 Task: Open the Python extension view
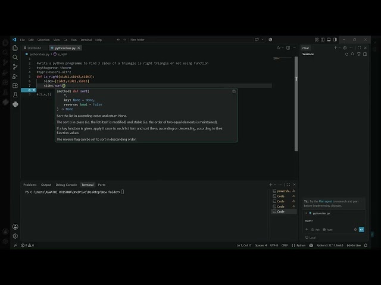[15, 104]
